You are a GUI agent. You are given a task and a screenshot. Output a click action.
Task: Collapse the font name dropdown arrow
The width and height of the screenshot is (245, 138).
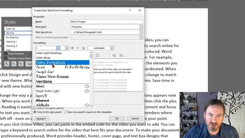click(x=58, y=48)
